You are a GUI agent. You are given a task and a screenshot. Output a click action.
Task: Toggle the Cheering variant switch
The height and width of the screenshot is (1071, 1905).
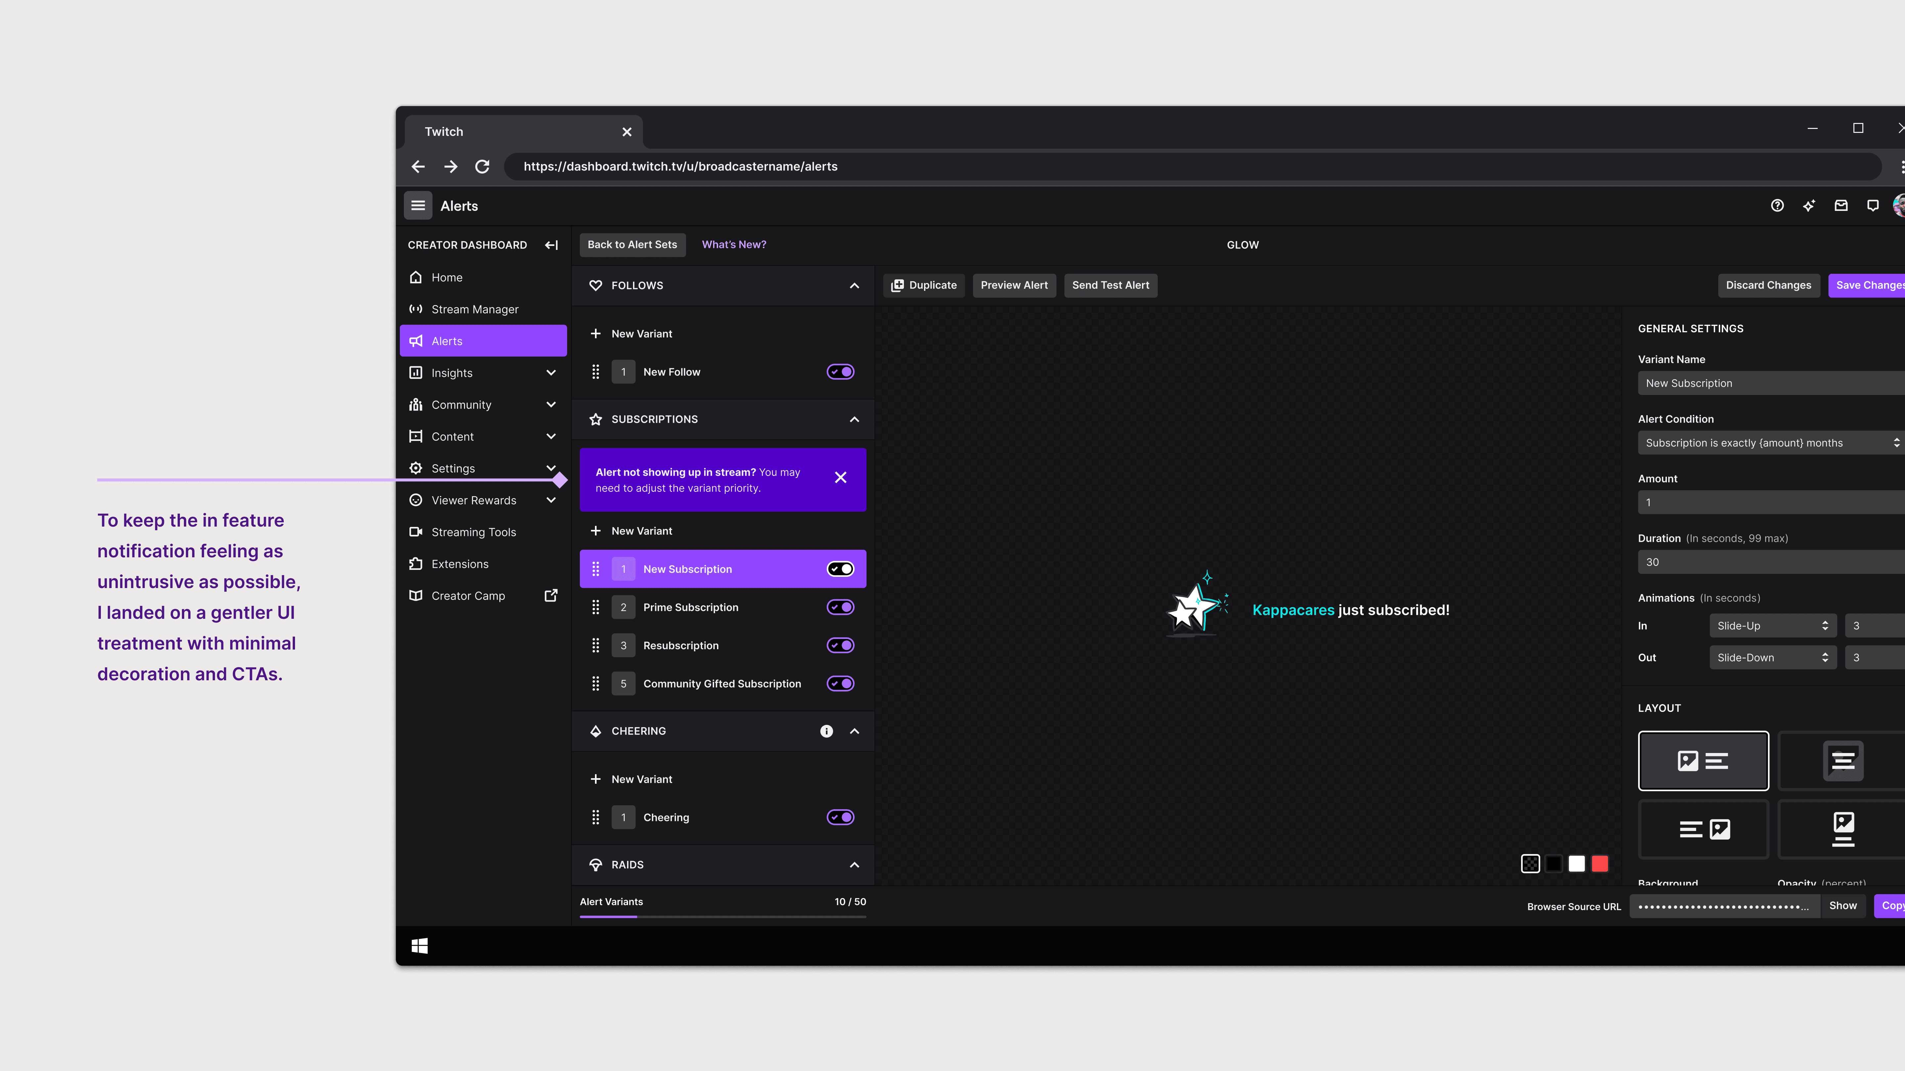click(x=840, y=817)
